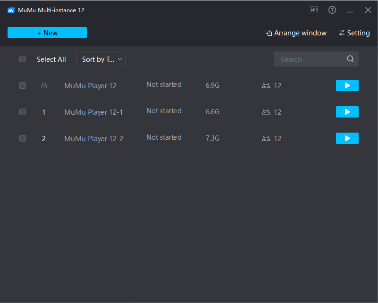Open the Sort by dropdown
The image size is (378, 303).
coord(101,59)
